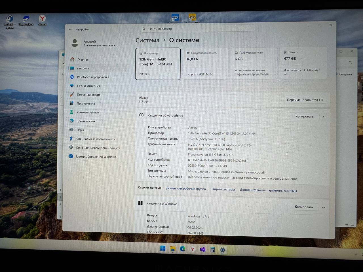Click the Settings gear on the taskbar
This screenshot has height=272, width=363.
click(x=223, y=250)
